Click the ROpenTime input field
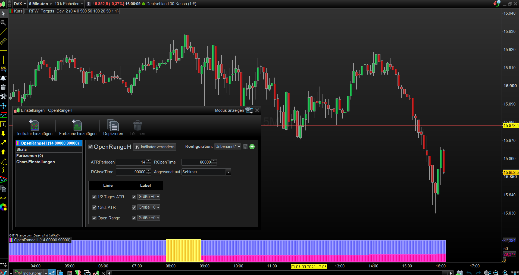This screenshot has height=275, width=519. tap(196, 162)
